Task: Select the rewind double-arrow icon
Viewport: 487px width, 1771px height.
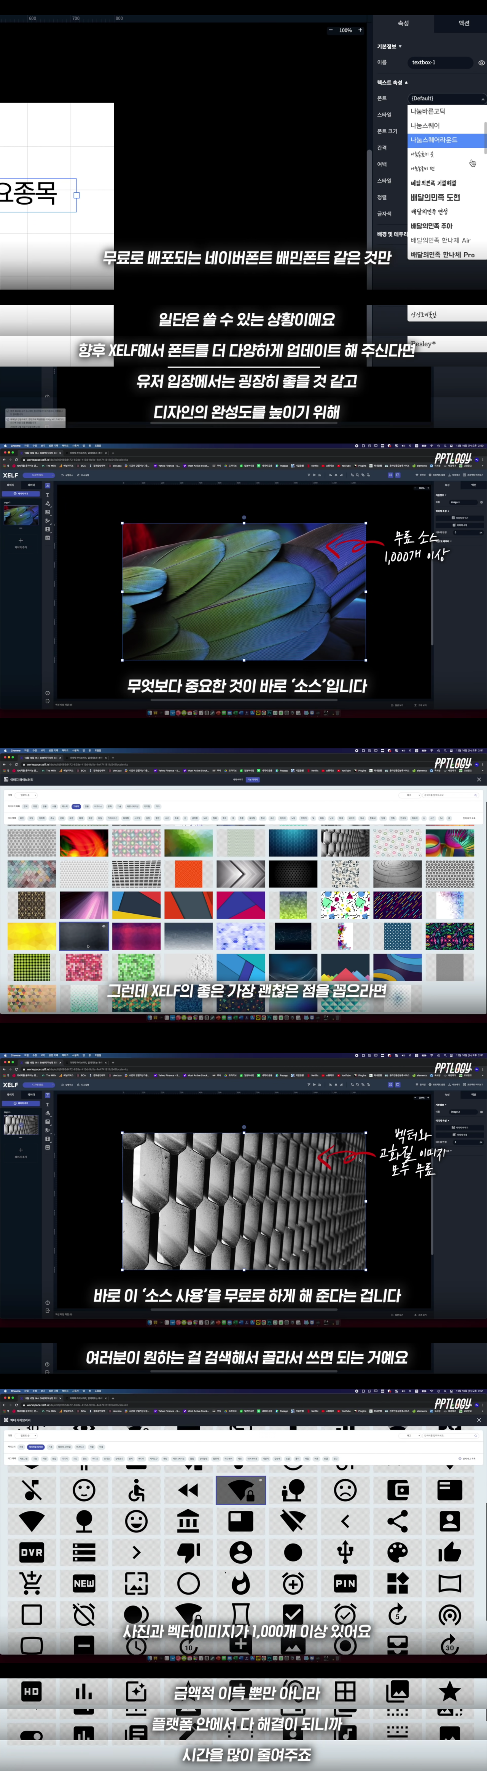Action: tap(188, 1490)
